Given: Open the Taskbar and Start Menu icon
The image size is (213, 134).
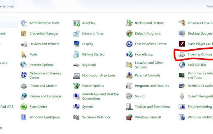Looking at the screenshot, I should click(129, 107).
